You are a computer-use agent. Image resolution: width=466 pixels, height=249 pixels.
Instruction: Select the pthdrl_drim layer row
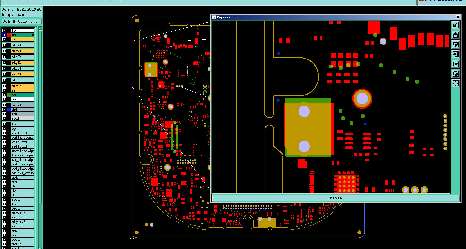pos(22,173)
